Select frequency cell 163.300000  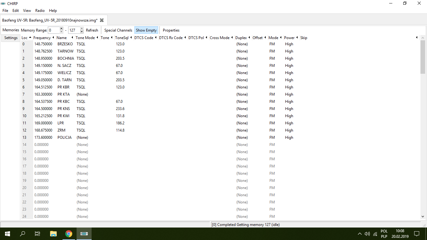pyautogui.click(x=43, y=94)
